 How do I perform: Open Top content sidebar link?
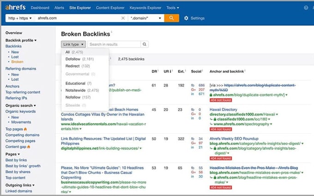pos(15,178)
